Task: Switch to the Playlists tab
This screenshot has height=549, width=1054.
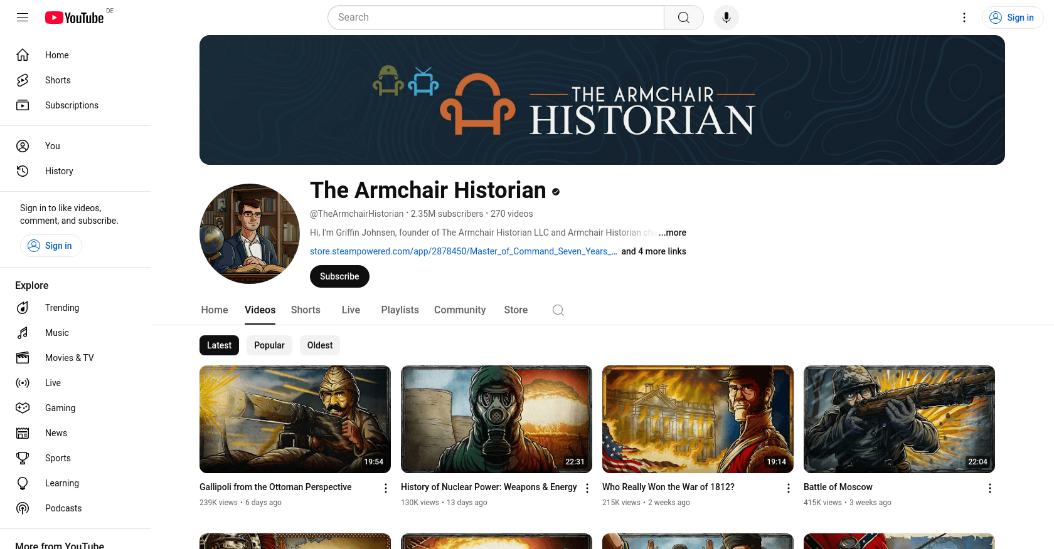Action: 400,310
